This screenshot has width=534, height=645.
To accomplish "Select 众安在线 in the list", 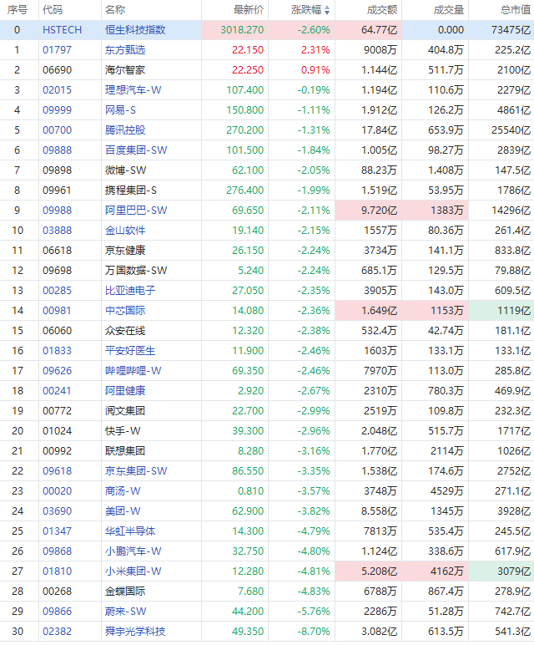I will pyautogui.click(x=125, y=331).
